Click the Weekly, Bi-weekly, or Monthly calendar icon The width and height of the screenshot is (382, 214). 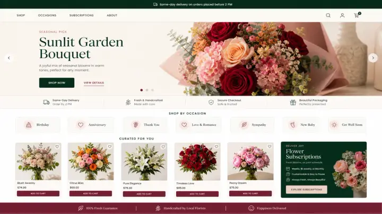[x=288, y=169]
